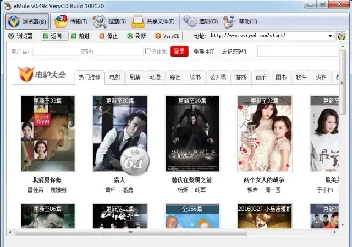Viewport: 352px width, 247px height.
Task: Click actor name 柳岩
Action: pyautogui.click(x=252, y=190)
